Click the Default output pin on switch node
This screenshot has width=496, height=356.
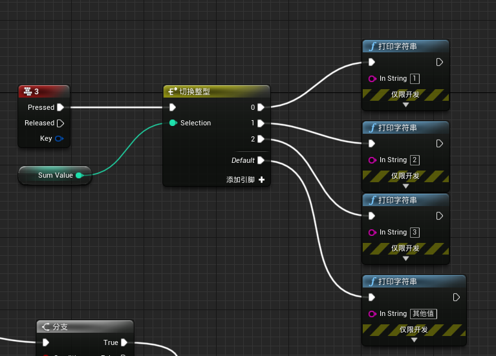tap(261, 160)
